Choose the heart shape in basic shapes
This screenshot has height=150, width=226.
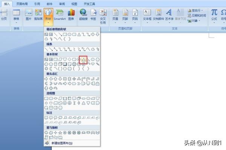pos(92,64)
